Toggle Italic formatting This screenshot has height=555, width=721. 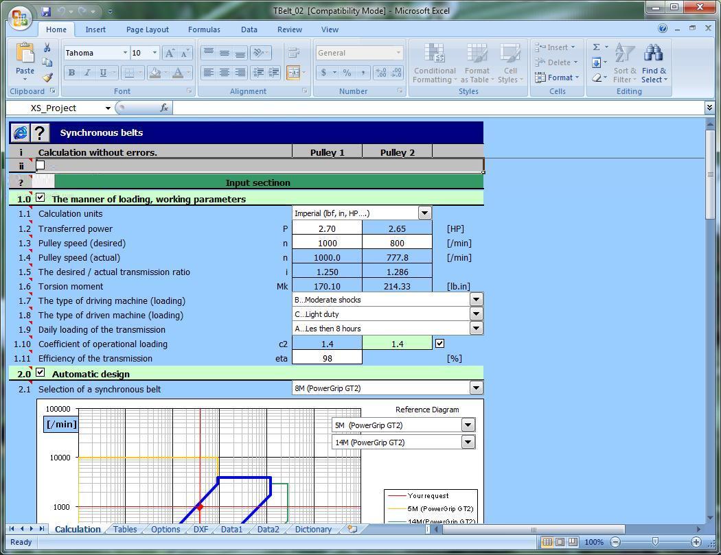click(x=87, y=73)
